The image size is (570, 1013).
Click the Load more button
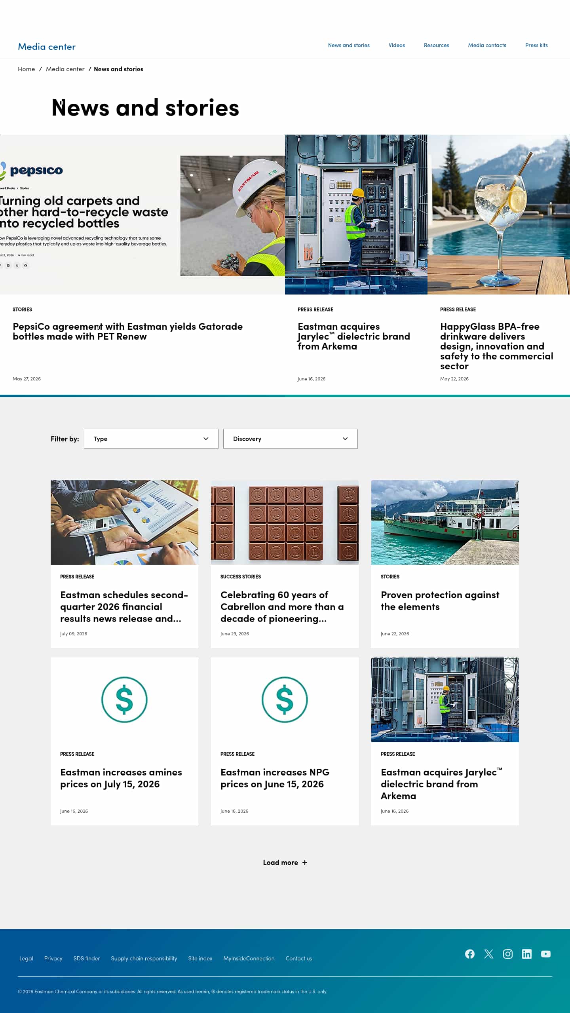(x=285, y=863)
